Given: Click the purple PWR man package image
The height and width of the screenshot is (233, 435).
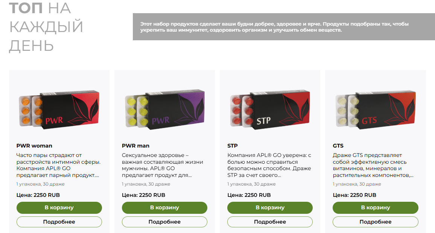Looking at the screenshot, I should point(164,110).
